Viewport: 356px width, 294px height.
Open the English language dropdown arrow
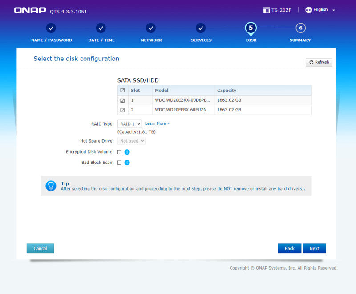333,10
